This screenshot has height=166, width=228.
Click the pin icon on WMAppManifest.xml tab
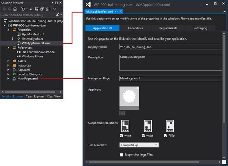pyautogui.click(x=116, y=12)
